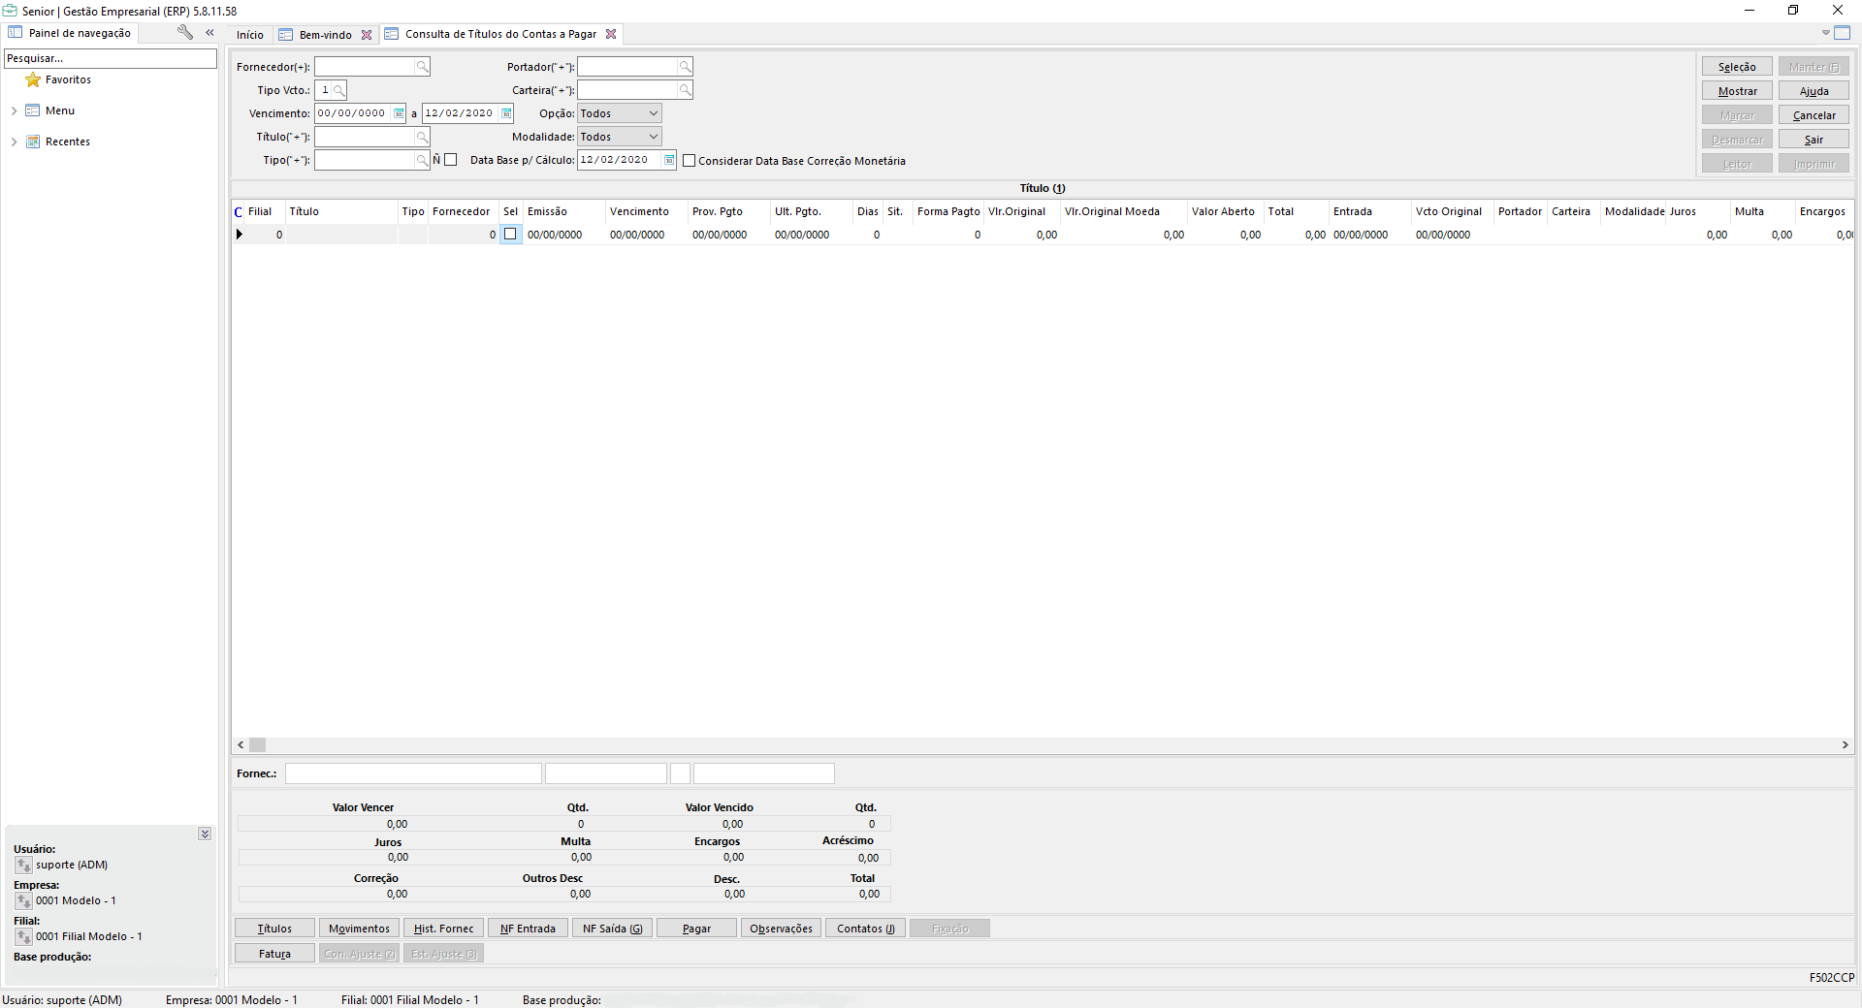Click the grid column C selector icon
This screenshot has width=1862, height=1008.
[x=239, y=212]
